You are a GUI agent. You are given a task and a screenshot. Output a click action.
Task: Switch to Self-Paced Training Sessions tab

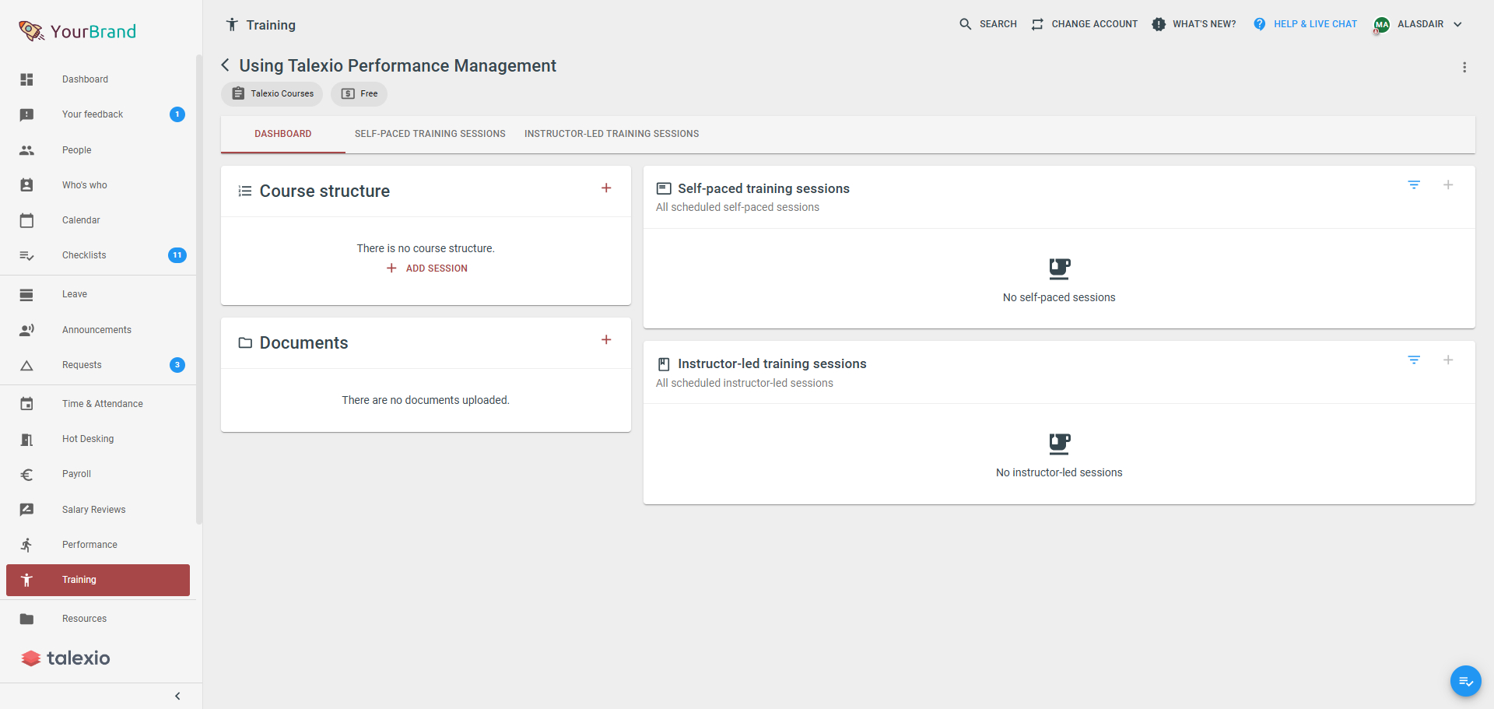[x=430, y=134]
